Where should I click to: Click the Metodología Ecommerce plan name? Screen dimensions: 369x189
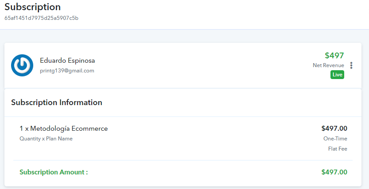click(x=69, y=129)
